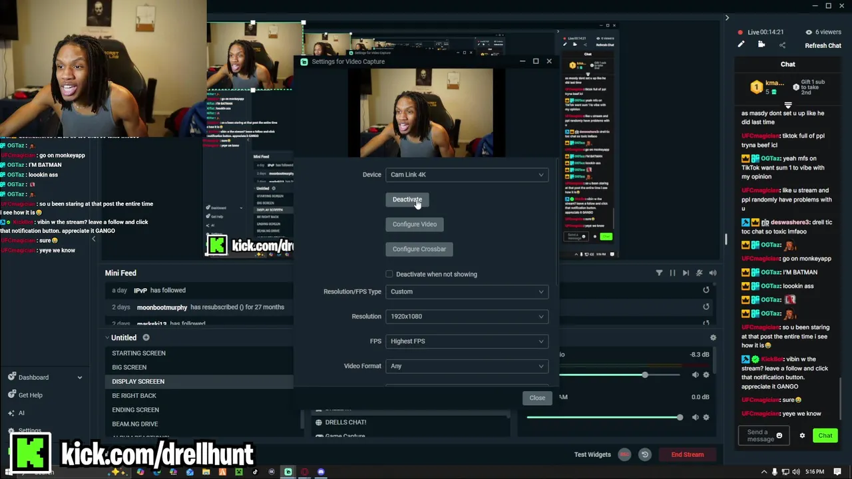Check Deactivate when not showing
Screen dimensions: 852x479
tap(389, 274)
